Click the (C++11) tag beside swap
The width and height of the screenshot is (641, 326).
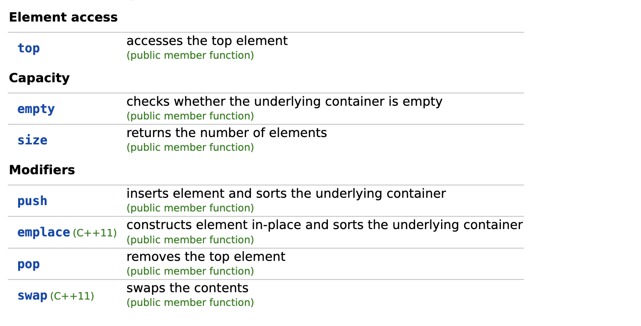tap(72, 296)
